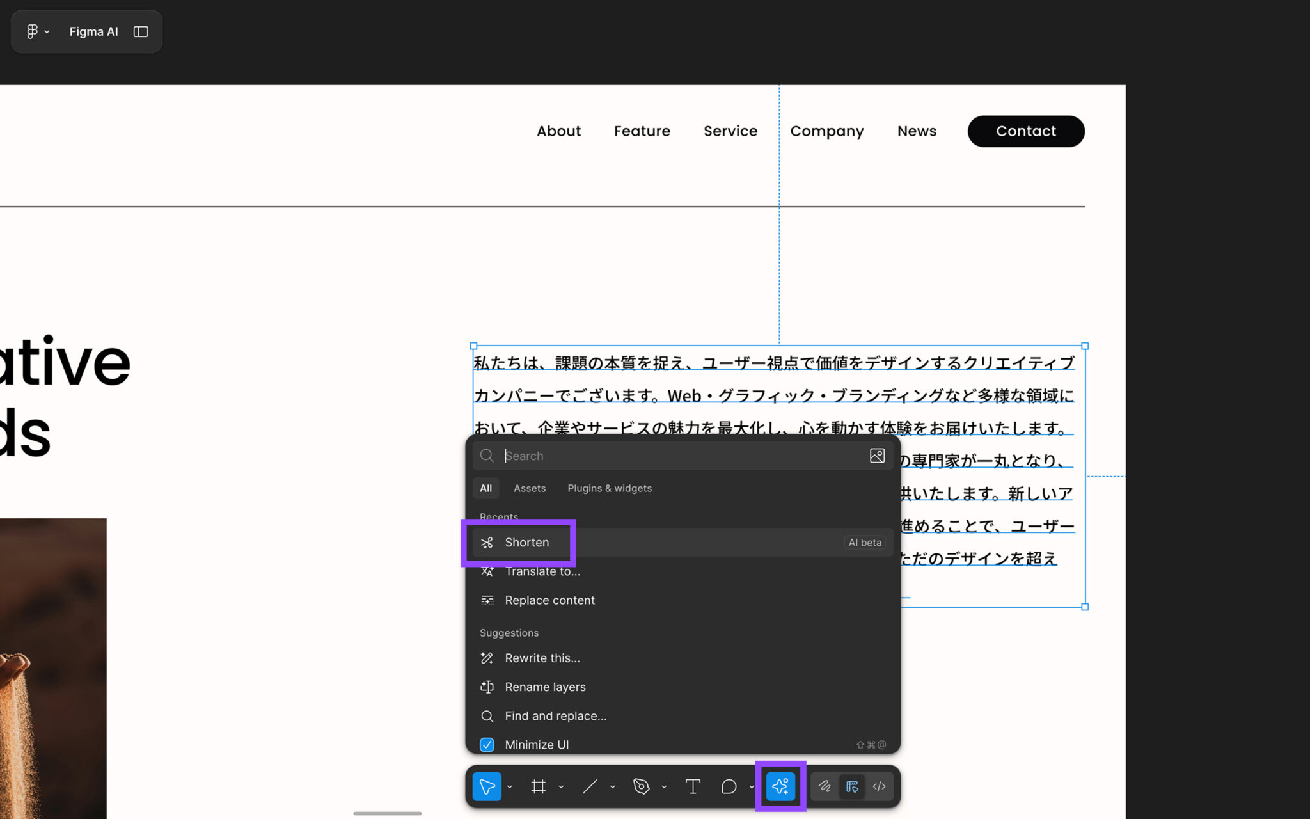The image size is (1310, 819).
Task: Disable the Minimize UI checkbox
Action: (x=487, y=744)
